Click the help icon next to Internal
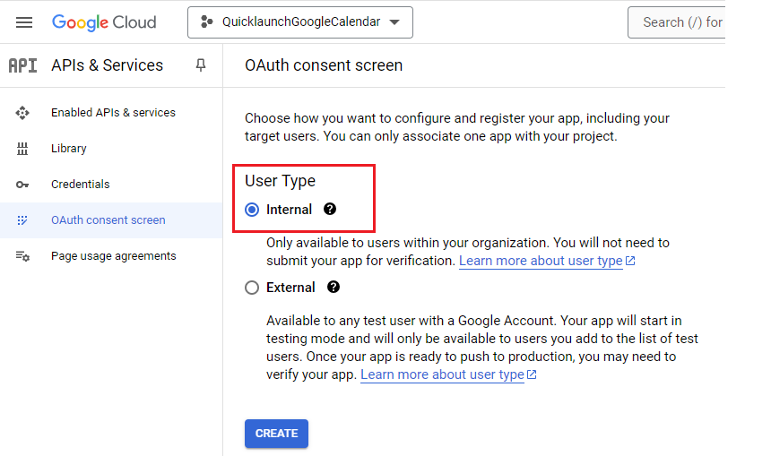The width and height of the screenshot is (771, 456). point(330,210)
